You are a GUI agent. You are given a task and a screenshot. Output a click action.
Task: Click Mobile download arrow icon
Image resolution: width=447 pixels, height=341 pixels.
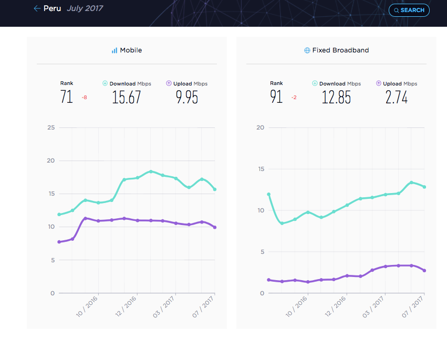[105, 83]
